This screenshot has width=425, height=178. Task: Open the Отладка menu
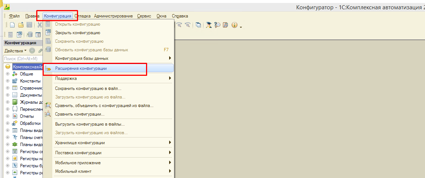click(x=83, y=16)
